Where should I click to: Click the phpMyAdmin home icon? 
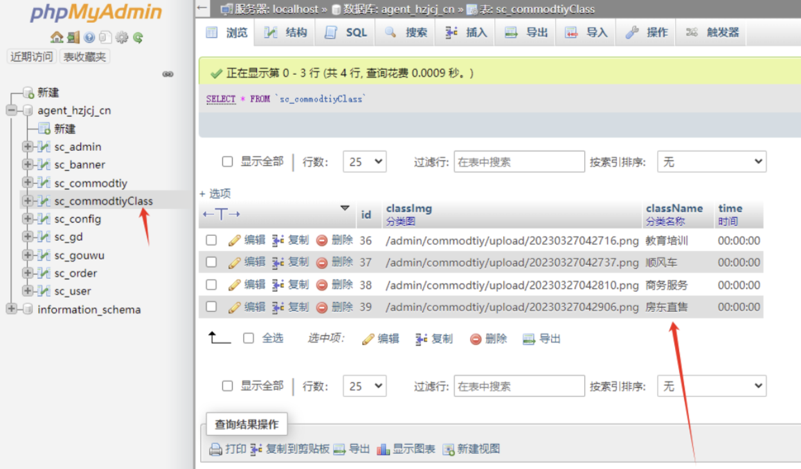point(57,37)
